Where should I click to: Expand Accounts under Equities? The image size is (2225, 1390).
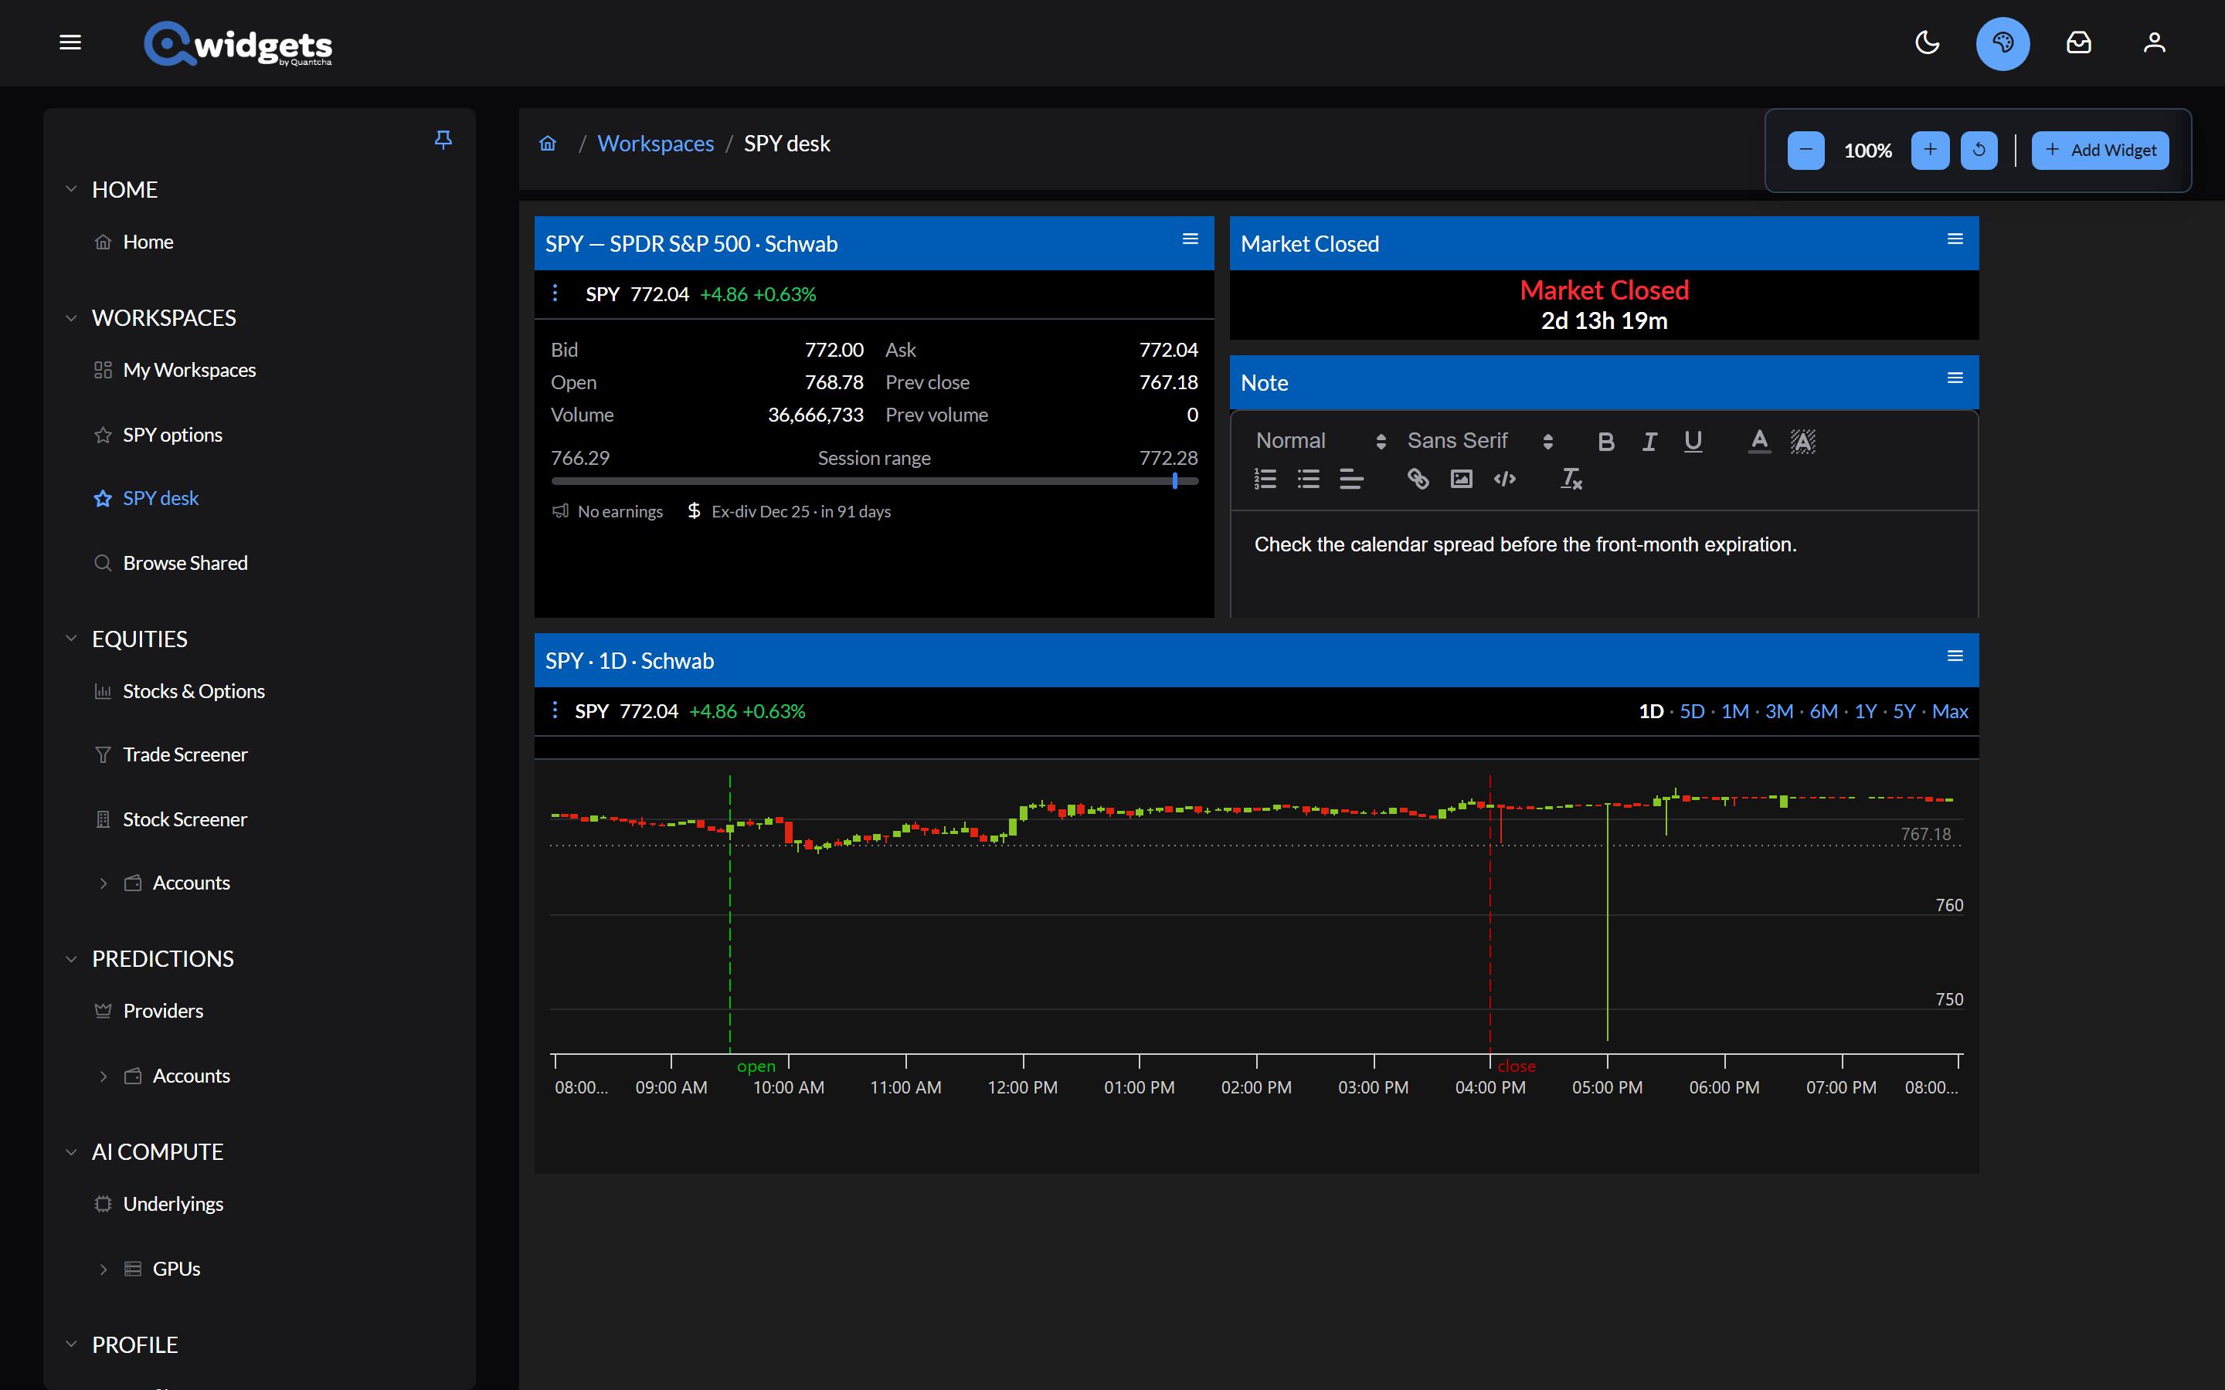click(x=103, y=883)
